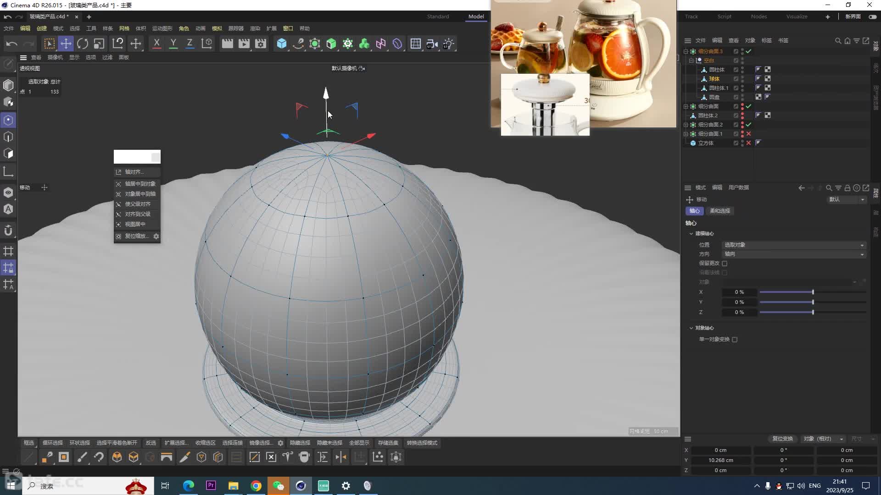Screen dimensions: 881x495
Task: Add a Camera object from toolbar
Action: 432,44
